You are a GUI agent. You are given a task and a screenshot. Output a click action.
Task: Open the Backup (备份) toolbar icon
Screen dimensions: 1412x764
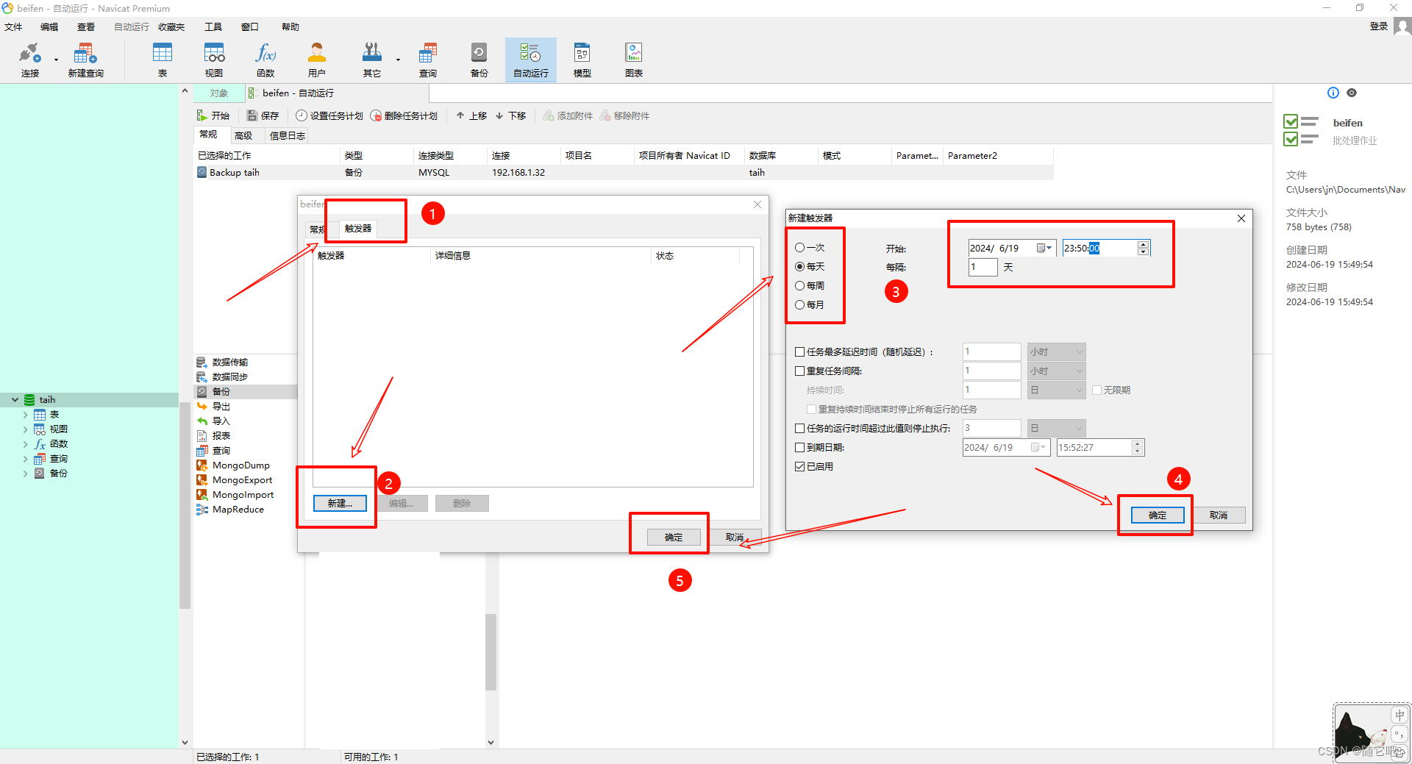[x=479, y=60]
